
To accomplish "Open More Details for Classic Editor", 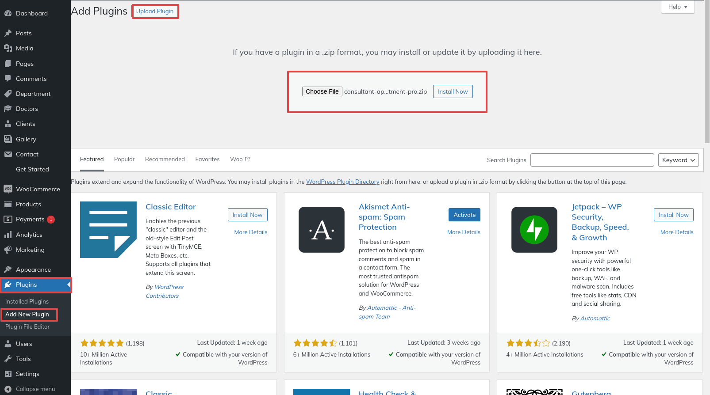I will pyautogui.click(x=251, y=232).
